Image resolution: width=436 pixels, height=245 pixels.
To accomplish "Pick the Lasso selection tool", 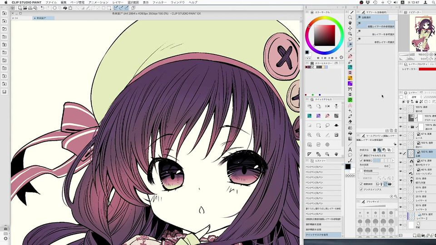I will (x=350, y=39).
